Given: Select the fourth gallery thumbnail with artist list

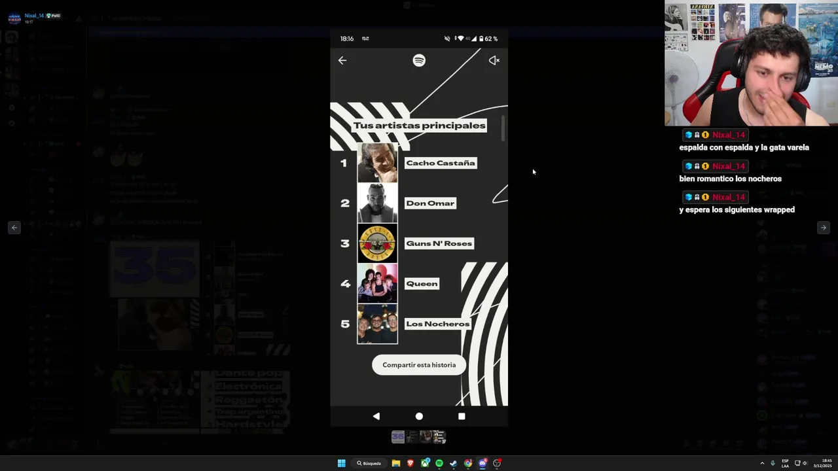Looking at the screenshot, I should (x=439, y=437).
